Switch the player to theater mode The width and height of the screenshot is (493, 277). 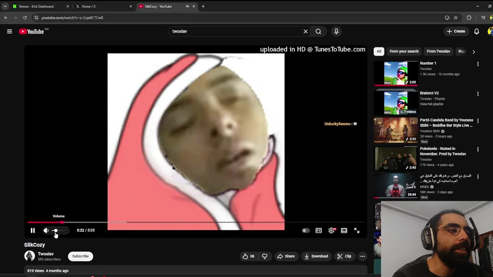click(x=344, y=230)
